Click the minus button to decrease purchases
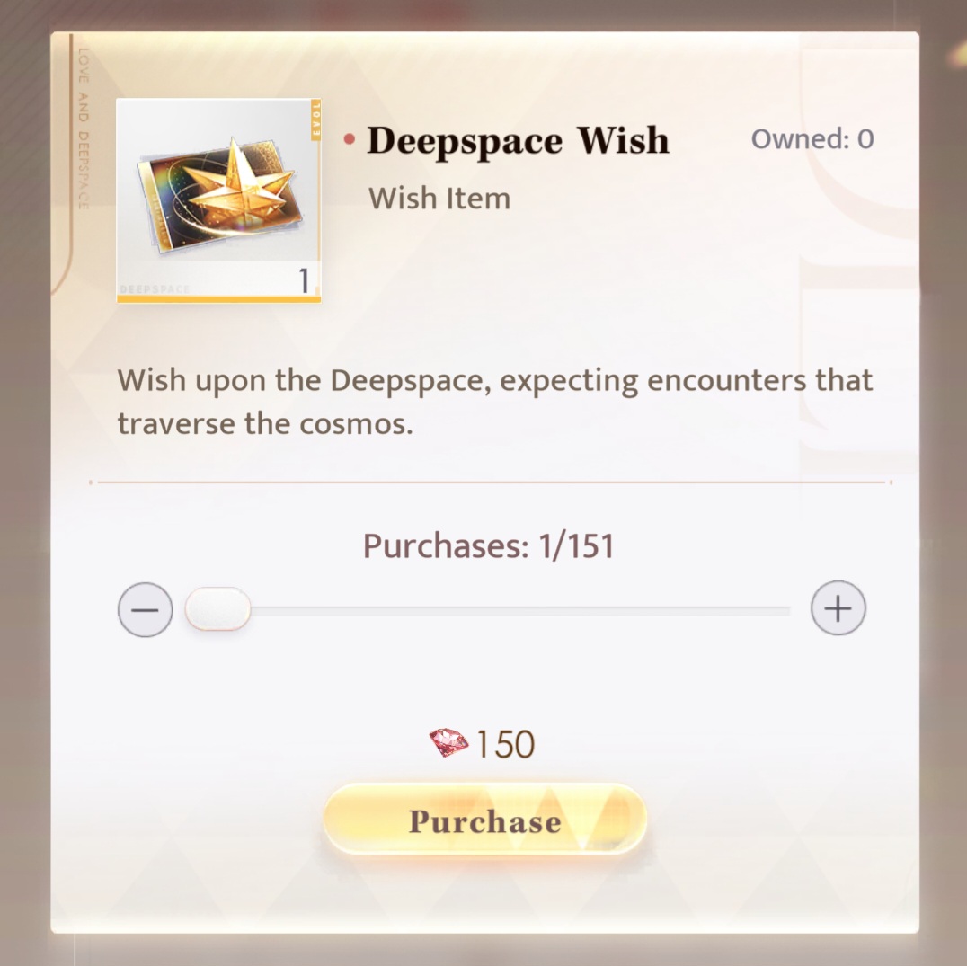This screenshot has height=966, width=967. pyautogui.click(x=145, y=609)
